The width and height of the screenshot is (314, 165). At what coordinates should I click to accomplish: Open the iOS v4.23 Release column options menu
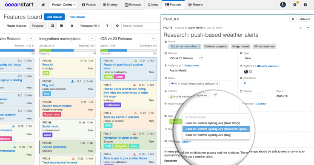(154, 38)
